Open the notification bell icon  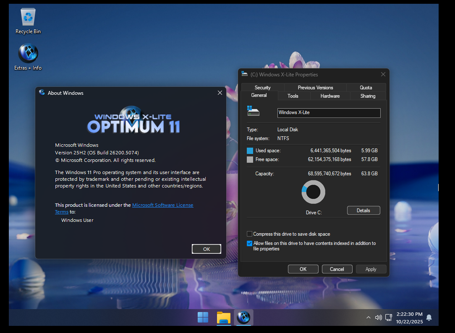(429, 317)
